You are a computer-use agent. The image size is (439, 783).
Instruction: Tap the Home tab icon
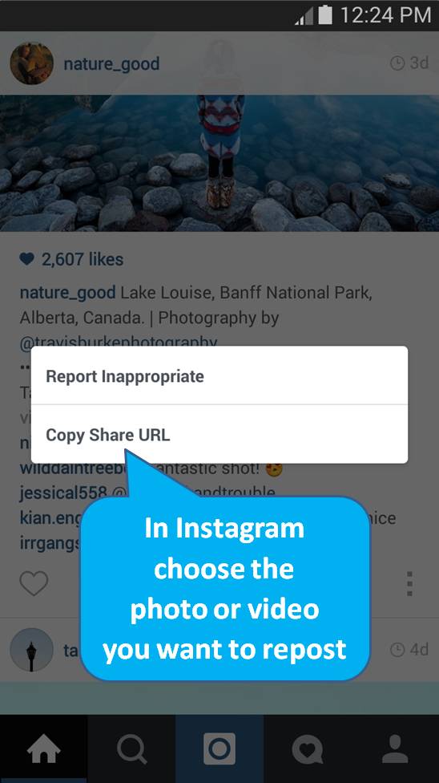point(43,749)
